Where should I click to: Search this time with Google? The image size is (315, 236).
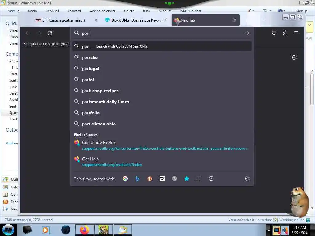pos(125,179)
